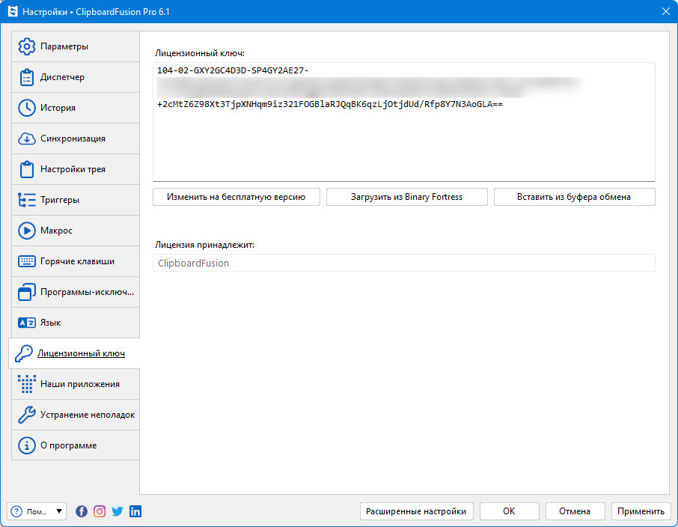Click the key line ending with AoGLA==
Screen dimensions: 678x527
[x=330, y=104]
